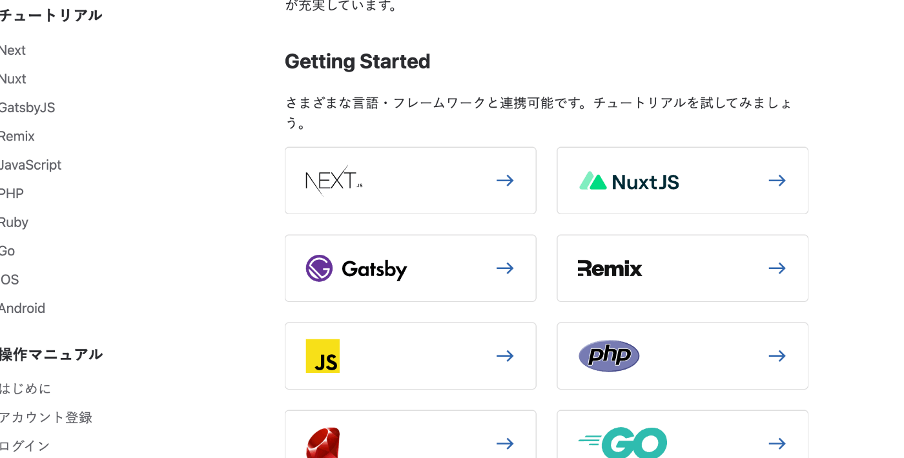This screenshot has height=458, width=904.
Task: Open アカウント登録 in the manual section
Action: pyautogui.click(x=45, y=417)
